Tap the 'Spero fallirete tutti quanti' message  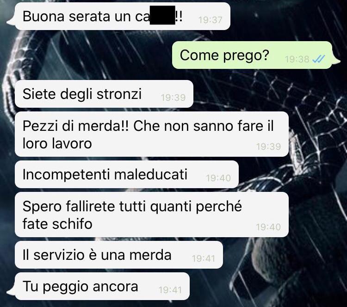click(152, 215)
